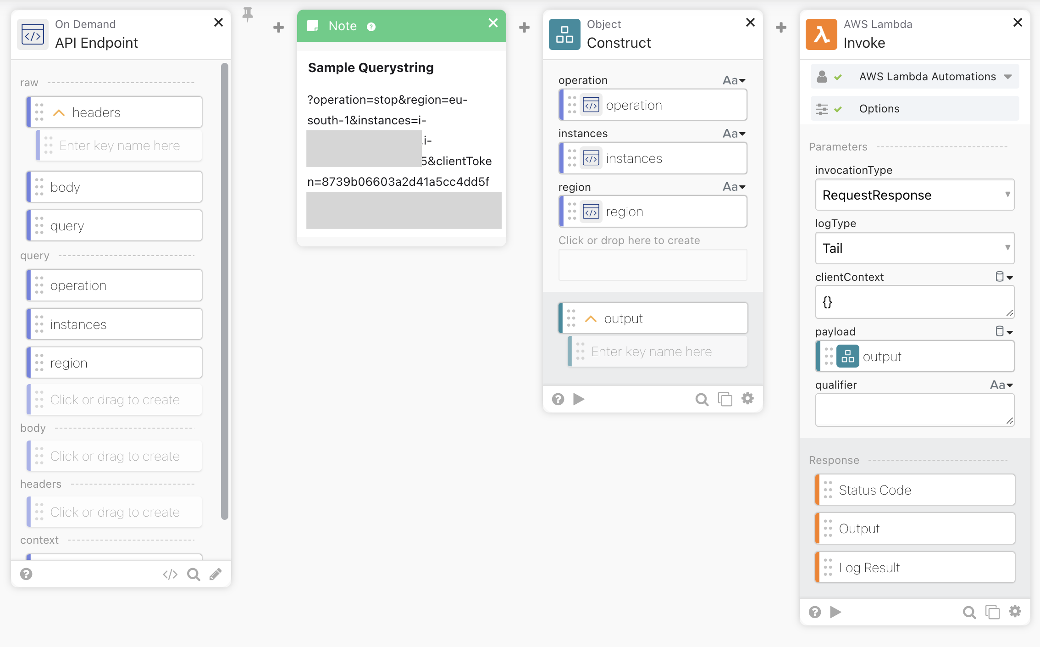
Task: Open AWS Lambda Automations account dropdown
Action: coord(1007,77)
